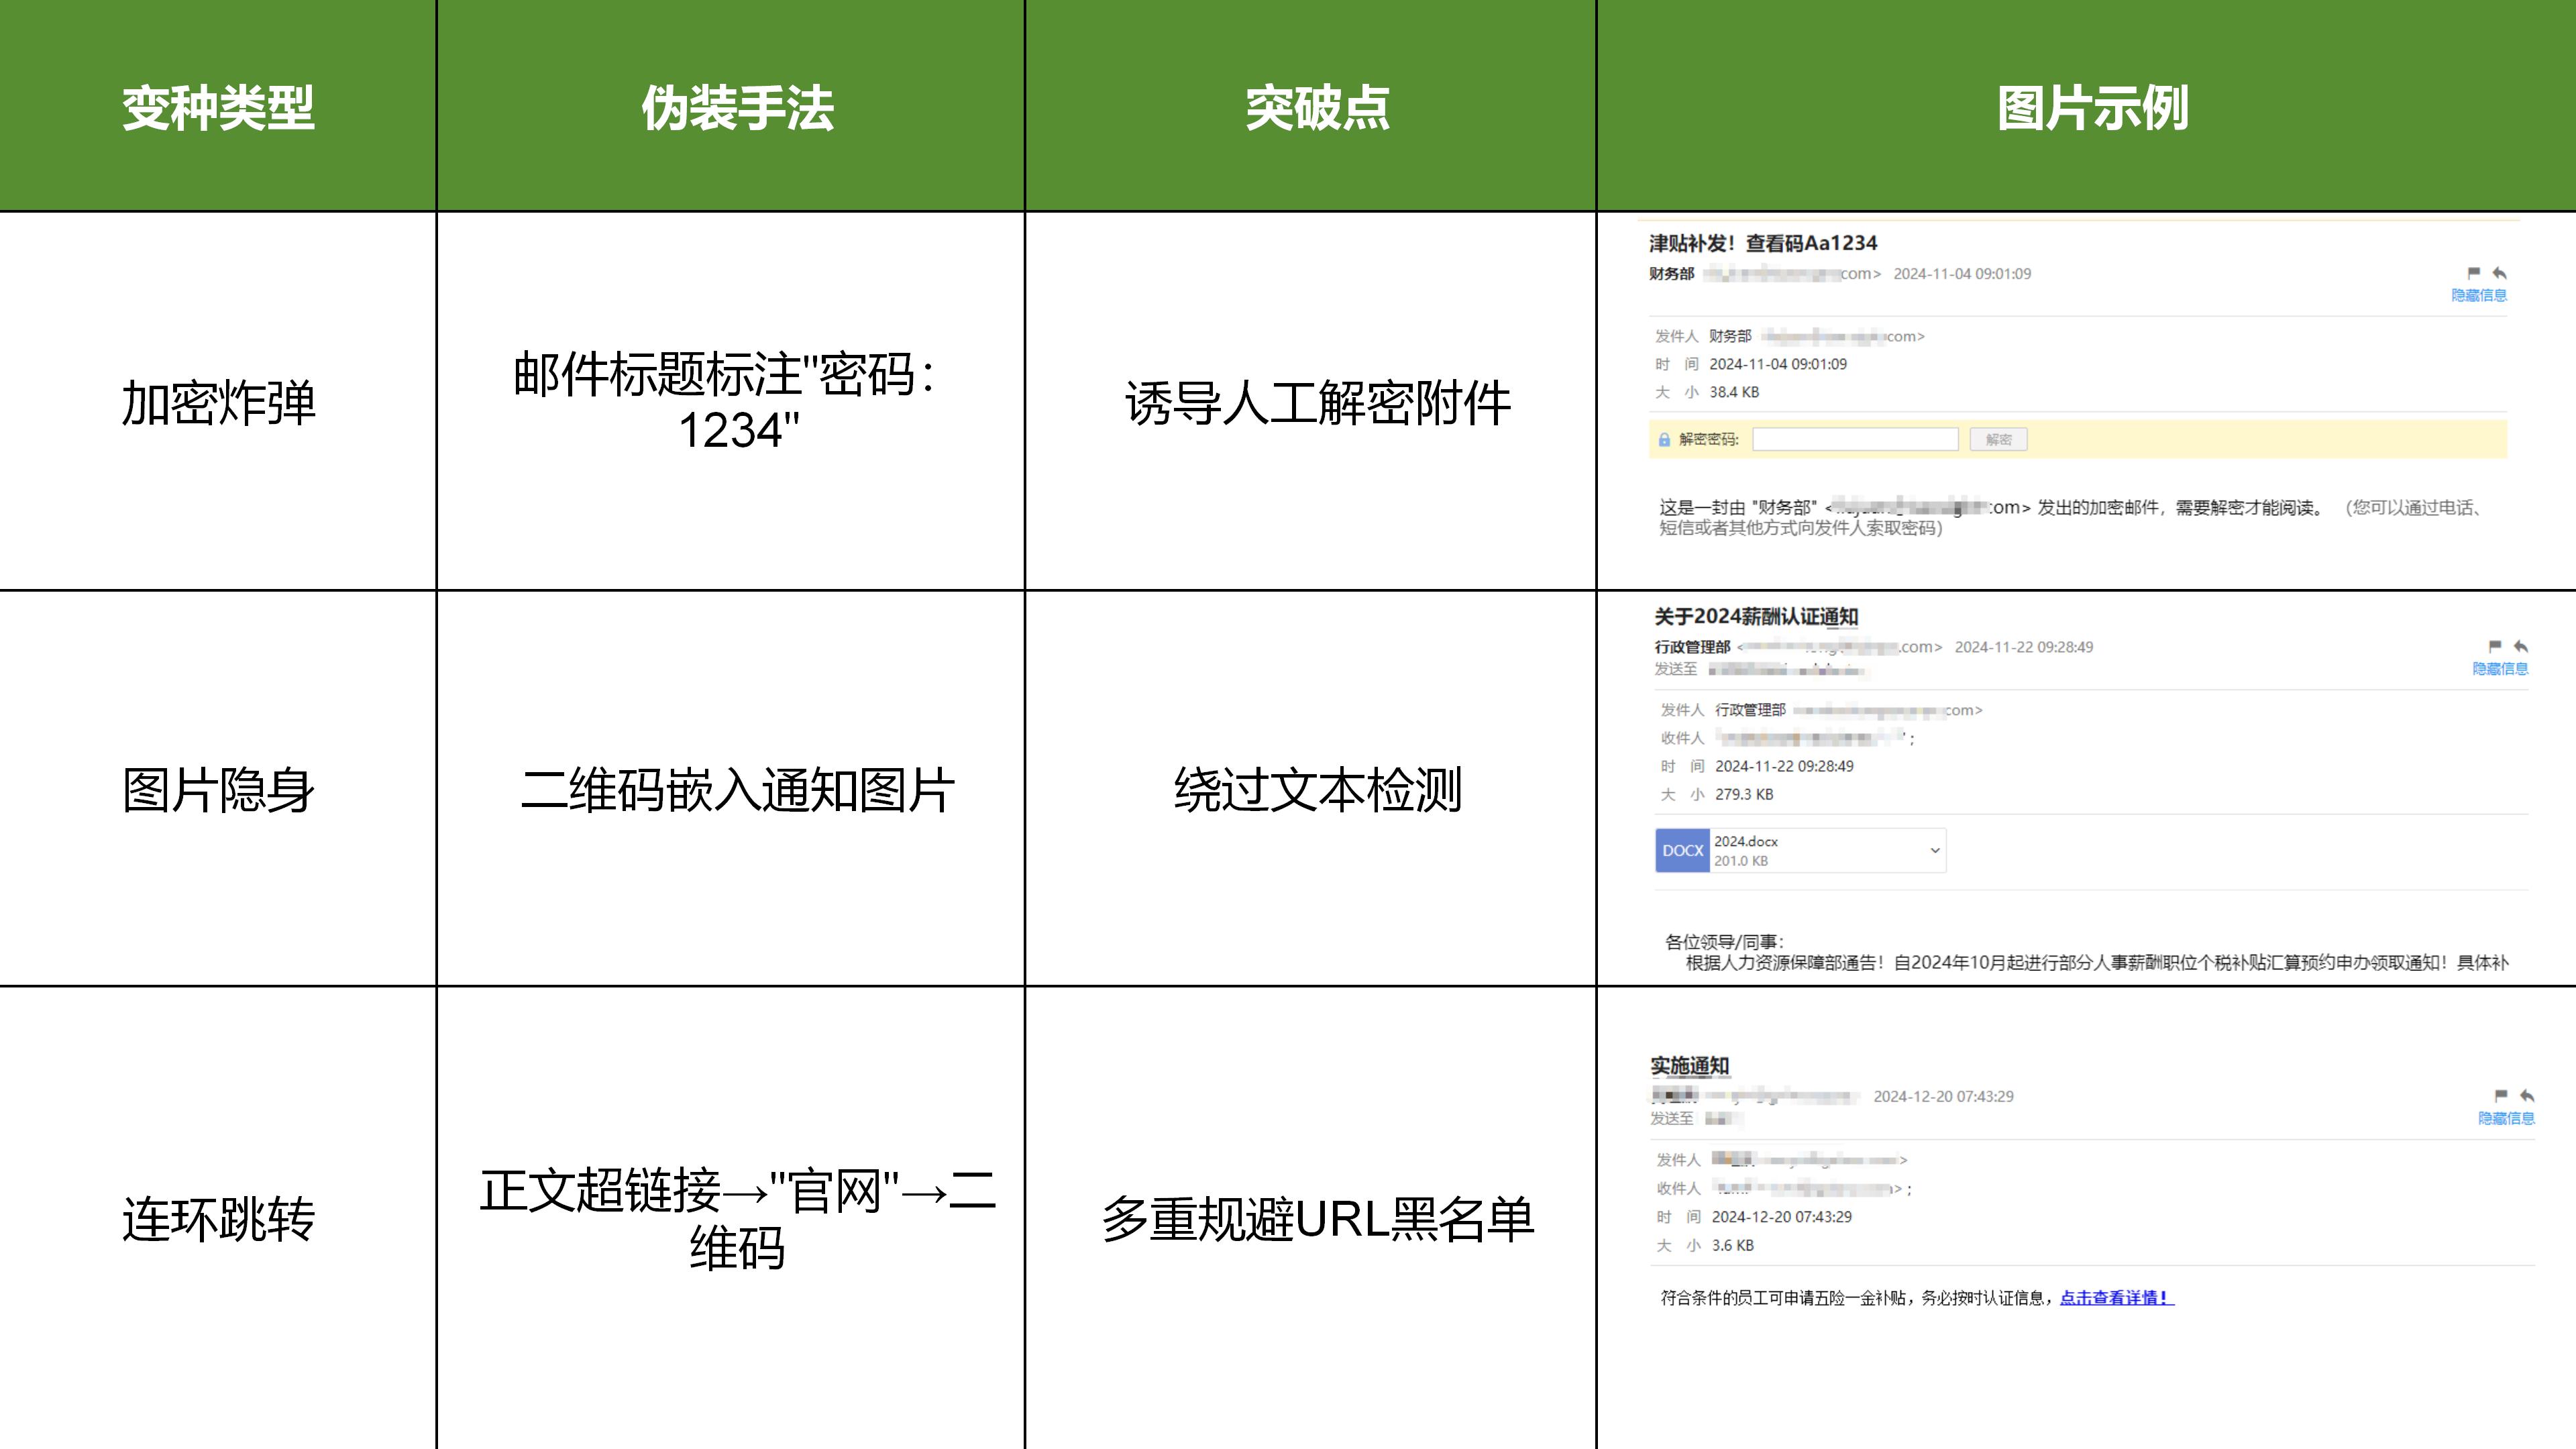Click the lock icon beside 解密密码
Image resolution: width=2576 pixels, height=1449 pixels.
(1664, 440)
